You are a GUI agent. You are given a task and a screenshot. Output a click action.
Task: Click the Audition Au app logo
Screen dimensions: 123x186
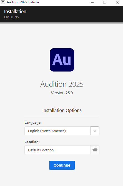62,60
